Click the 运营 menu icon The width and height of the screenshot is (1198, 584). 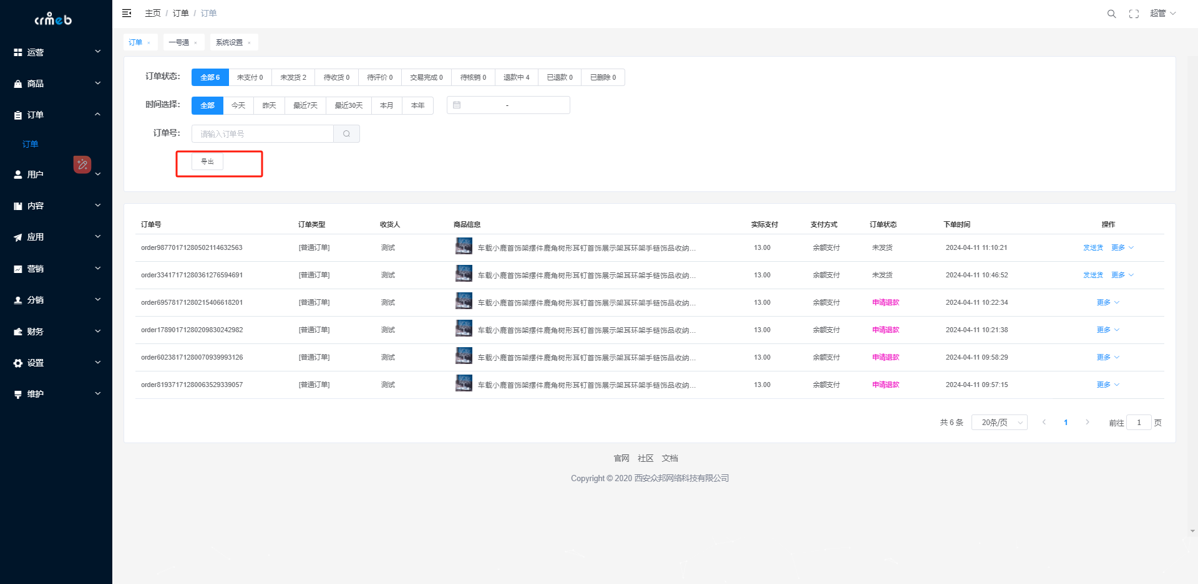[x=18, y=52]
